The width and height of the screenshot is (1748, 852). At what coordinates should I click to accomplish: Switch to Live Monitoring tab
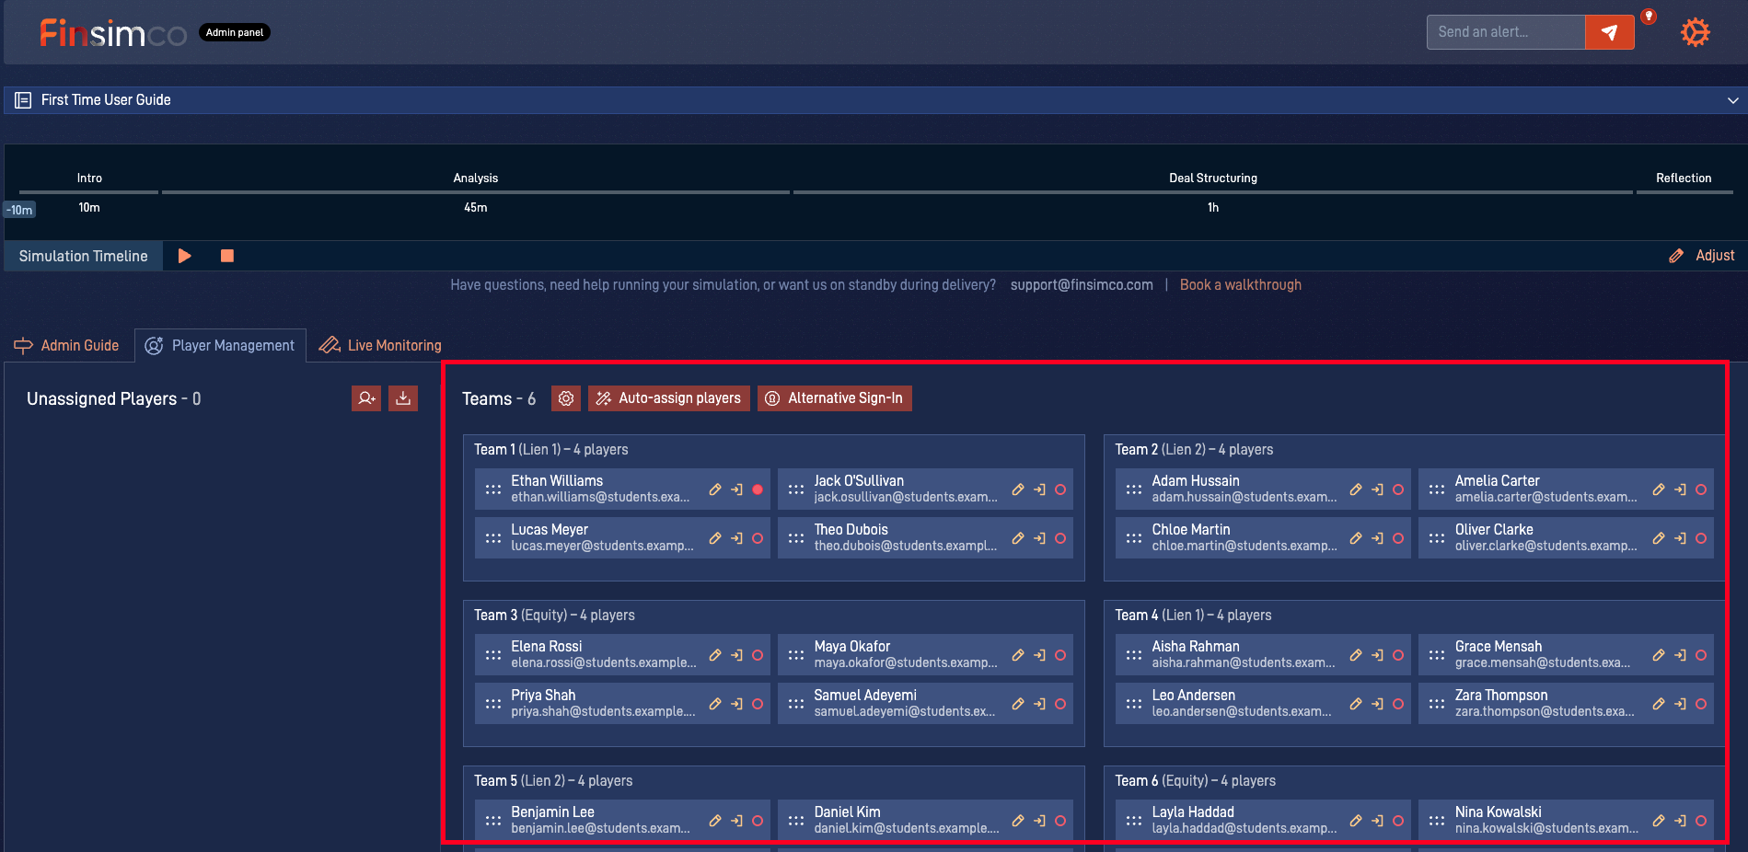click(380, 345)
